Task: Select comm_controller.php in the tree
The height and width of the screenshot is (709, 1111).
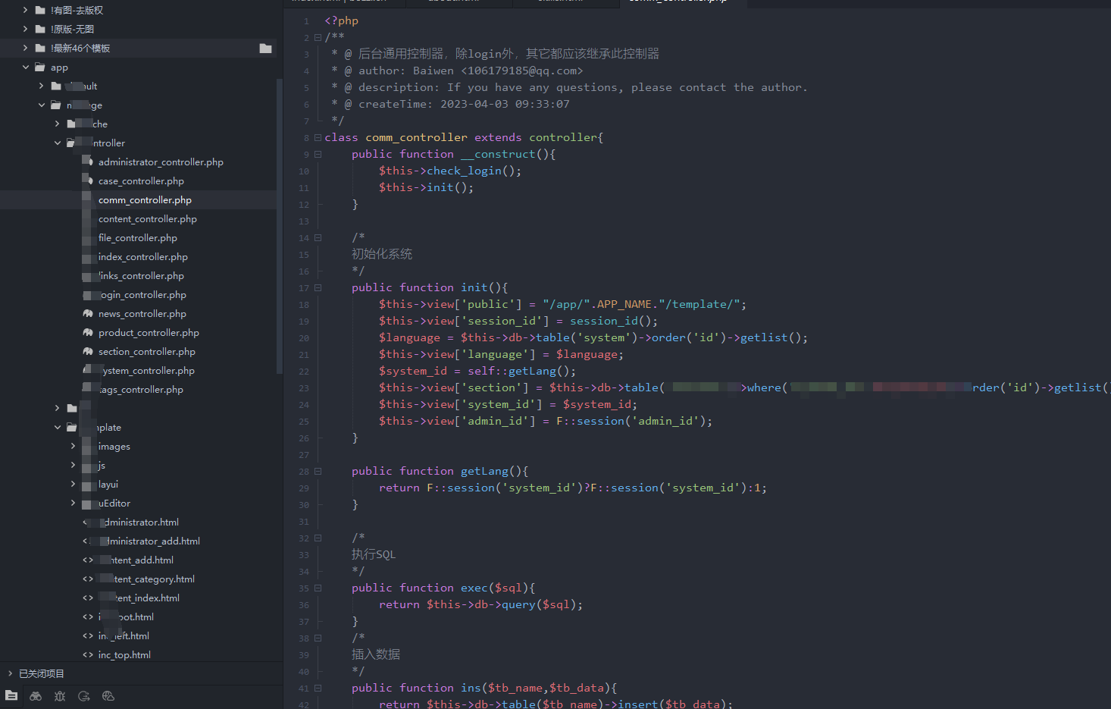Action: pos(145,199)
